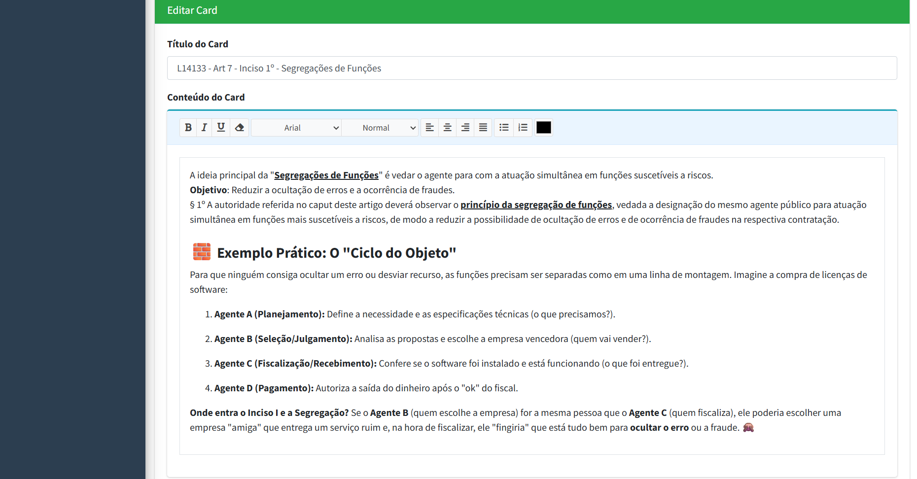This screenshot has width=917, height=479.
Task: Open the Arial font family dropdown
Action: [296, 128]
